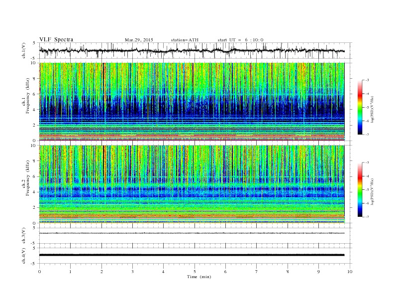394x305 pixels.
Task: Click the log(PSD) label beside the ch.2 colorbar
Action: click(373, 191)
